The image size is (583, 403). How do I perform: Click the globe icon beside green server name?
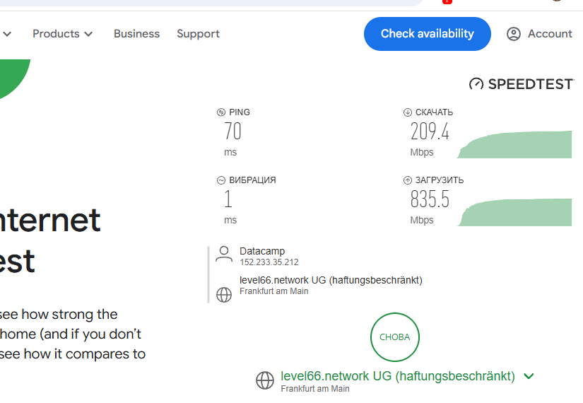265,380
